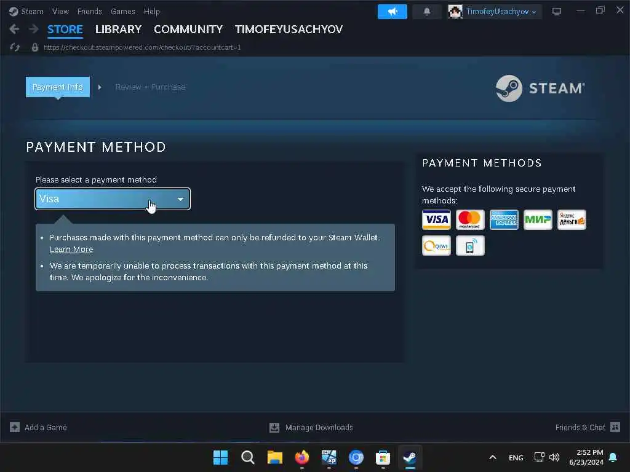Open the Visa payment method dropdown

pyautogui.click(x=113, y=199)
